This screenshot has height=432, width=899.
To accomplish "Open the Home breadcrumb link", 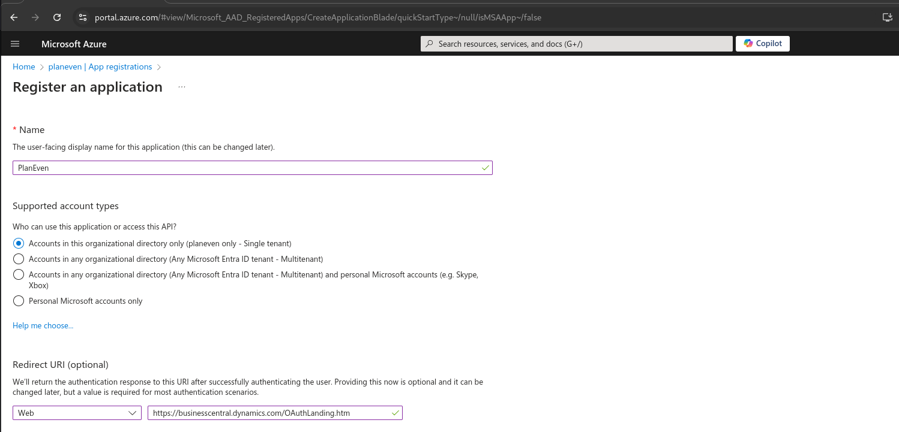I will (24, 67).
